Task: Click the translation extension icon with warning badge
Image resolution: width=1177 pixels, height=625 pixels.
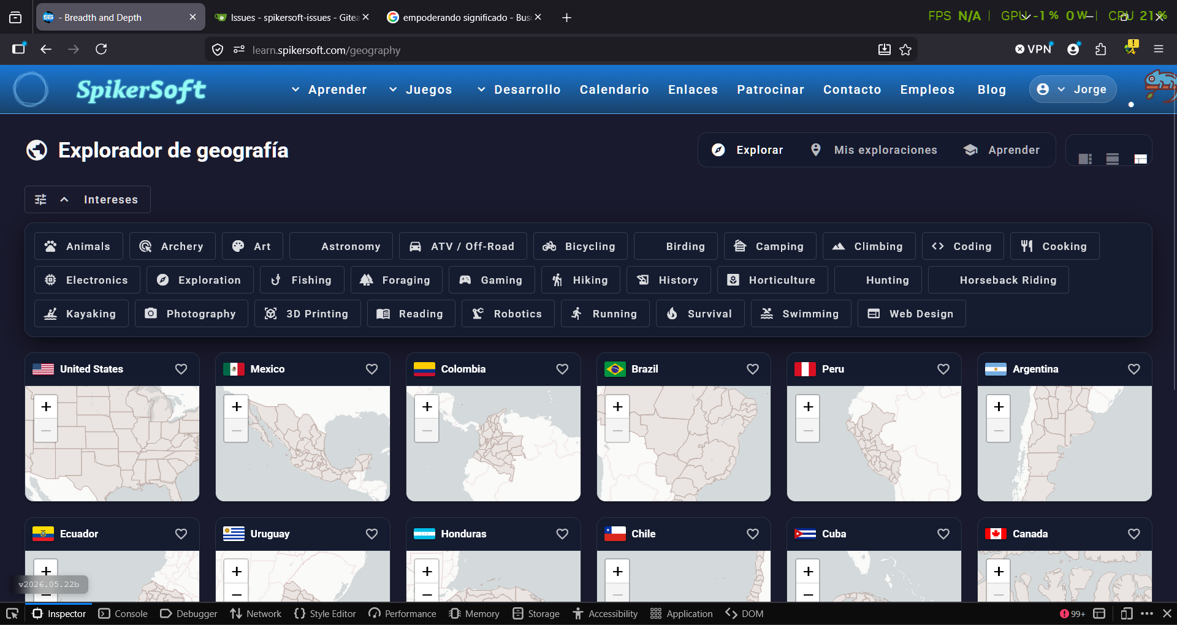Action: (1131, 48)
